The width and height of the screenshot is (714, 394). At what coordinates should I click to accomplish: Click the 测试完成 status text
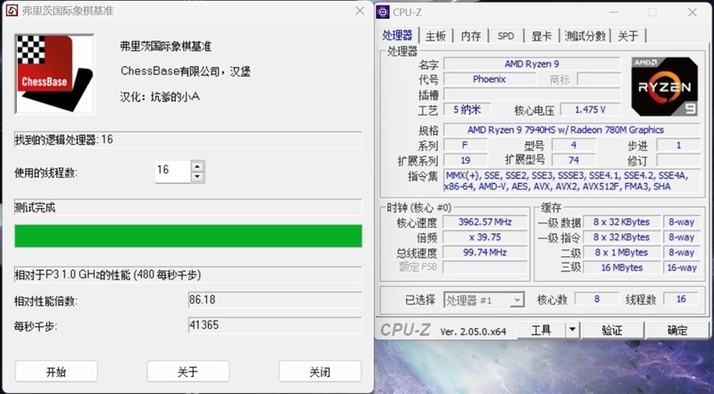pos(35,207)
